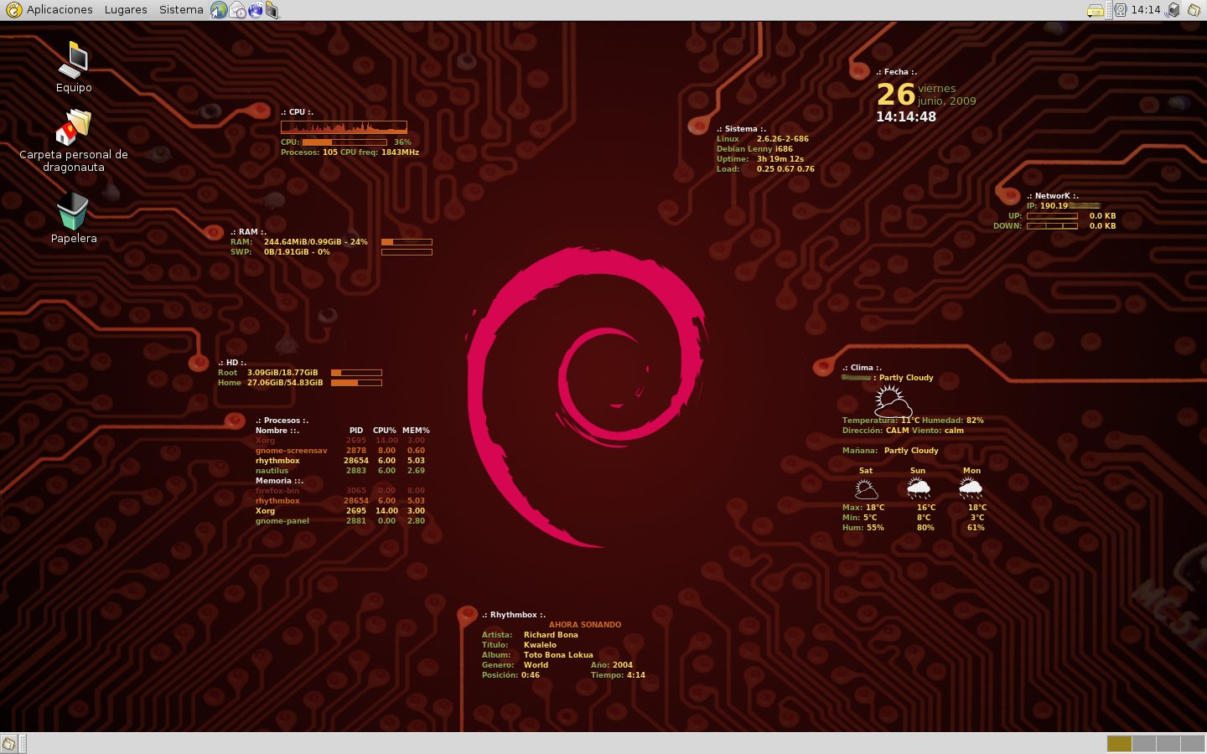This screenshot has width=1207, height=754.
Task: Click the '.: NetworK :.' heading
Action: 1053,196
